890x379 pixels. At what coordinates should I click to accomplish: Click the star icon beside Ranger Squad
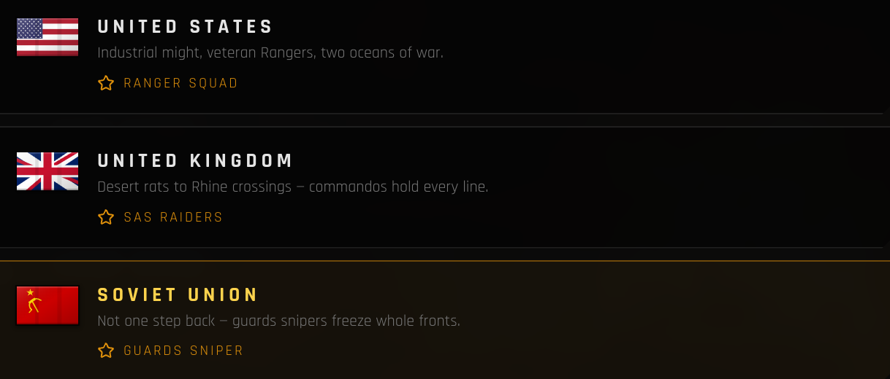[x=106, y=83]
